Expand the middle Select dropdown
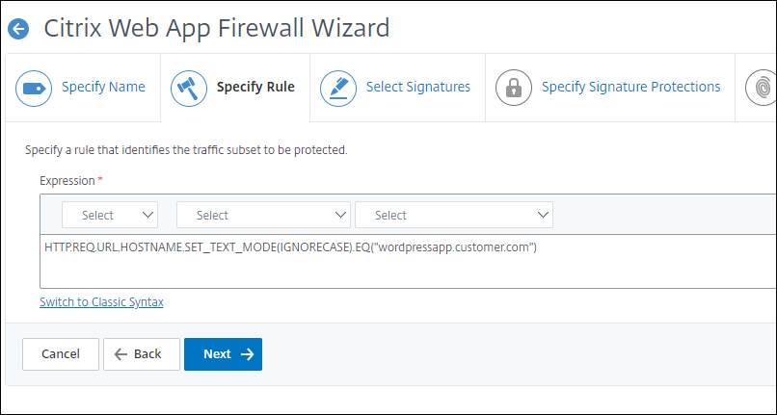 point(263,215)
